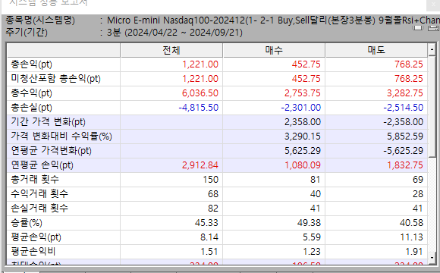Click 768.25 in the 미청산포함 총손익(pt) row
Viewport: 440px width, 273px height.
(x=409, y=79)
